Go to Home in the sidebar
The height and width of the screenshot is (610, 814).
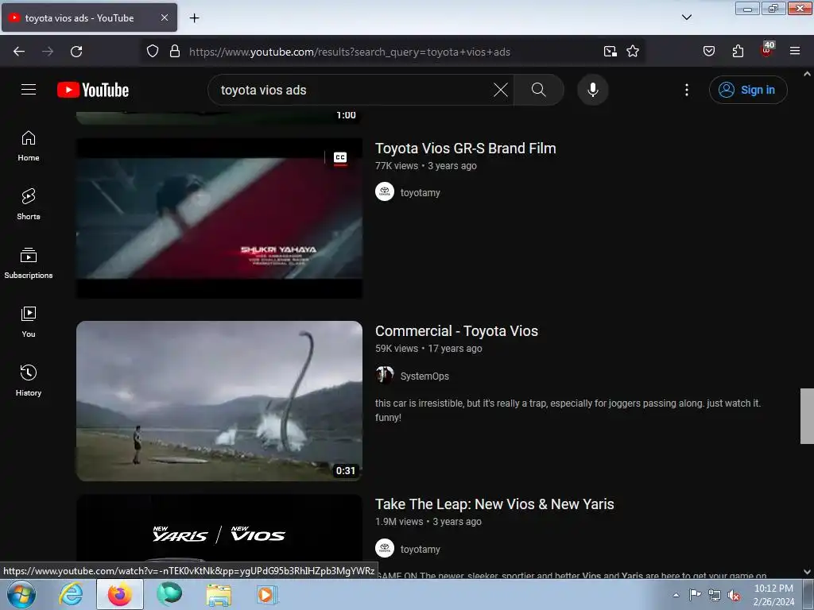tap(29, 146)
